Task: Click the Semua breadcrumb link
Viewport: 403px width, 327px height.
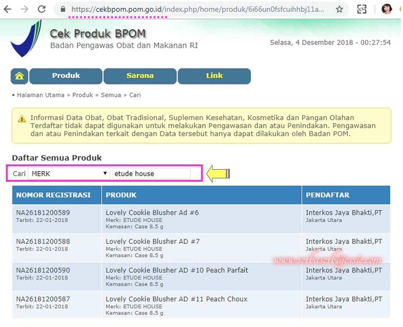Action: tap(111, 95)
